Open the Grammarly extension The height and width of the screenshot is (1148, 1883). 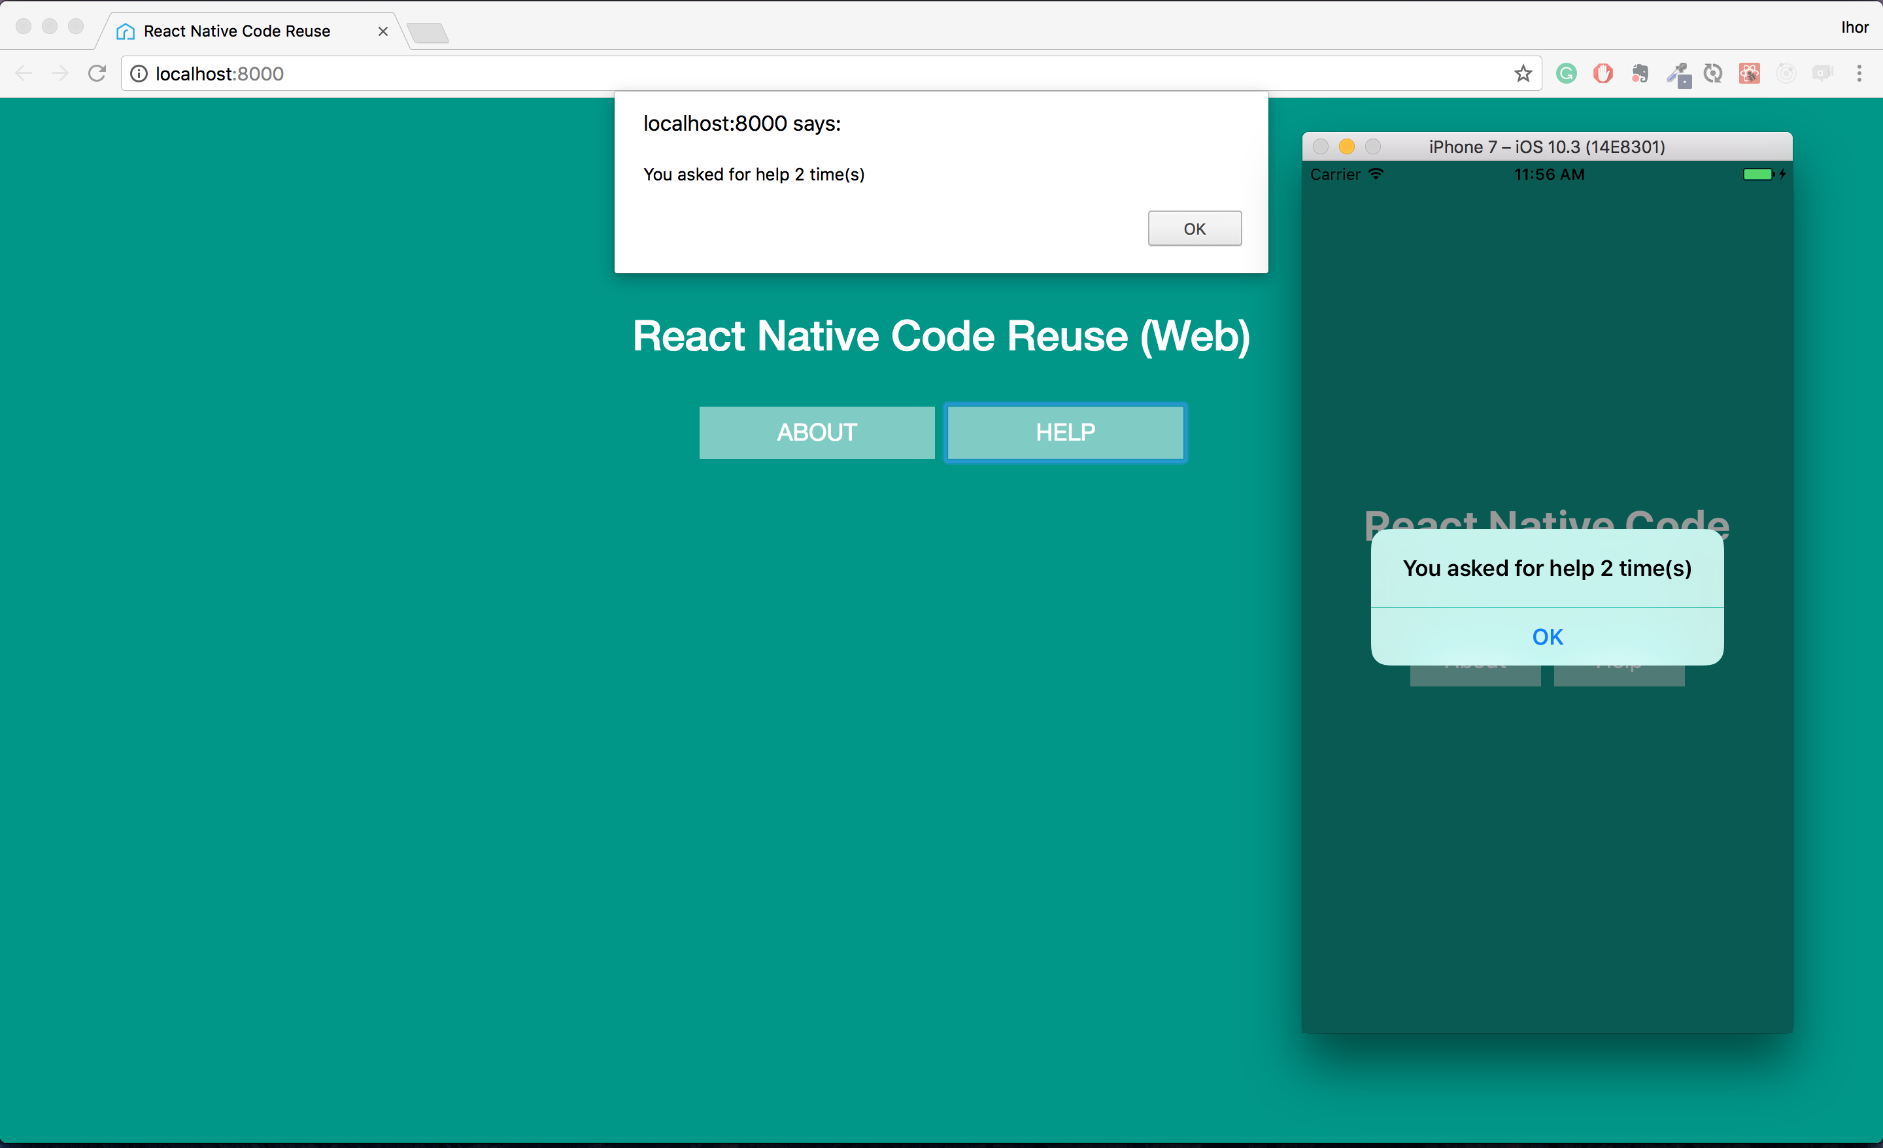click(x=1566, y=73)
